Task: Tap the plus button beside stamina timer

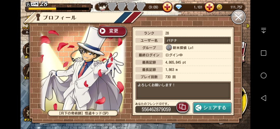Action: (167, 7)
